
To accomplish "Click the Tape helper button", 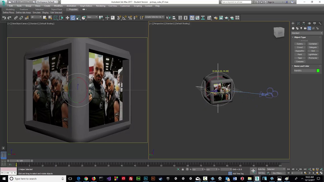I will (300, 58).
